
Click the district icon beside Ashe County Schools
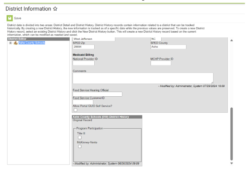point(15,43)
